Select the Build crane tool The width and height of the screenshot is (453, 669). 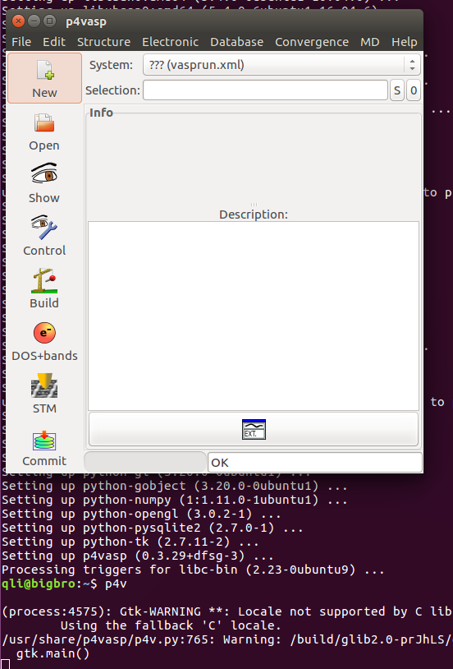point(44,288)
